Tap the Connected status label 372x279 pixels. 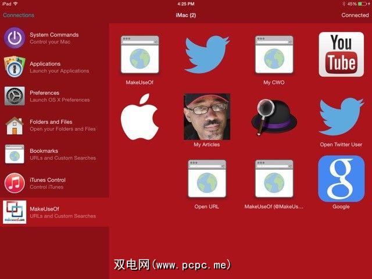(355, 15)
